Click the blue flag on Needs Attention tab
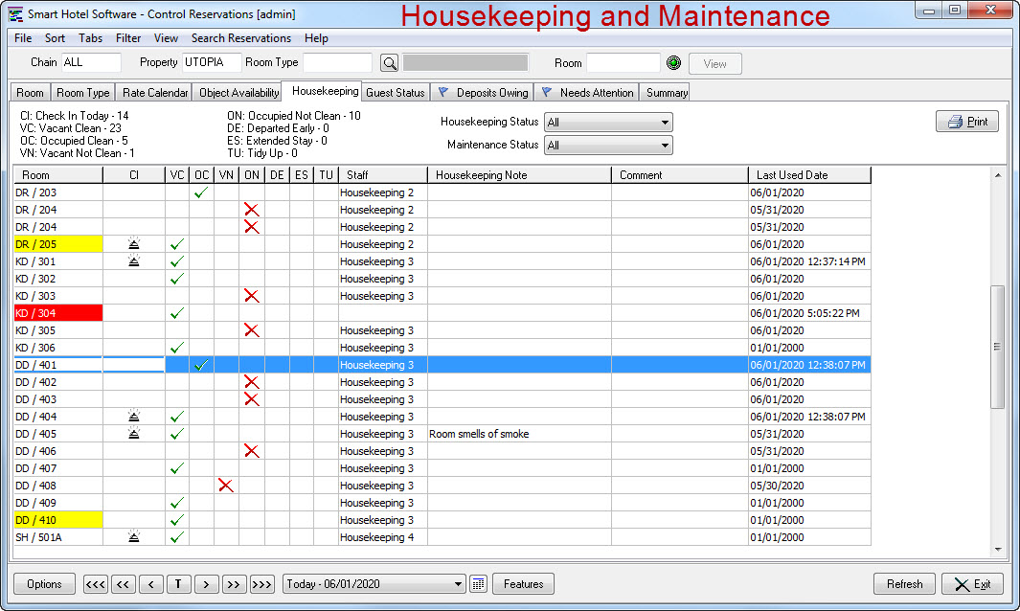This screenshot has width=1020, height=611. click(547, 92)
